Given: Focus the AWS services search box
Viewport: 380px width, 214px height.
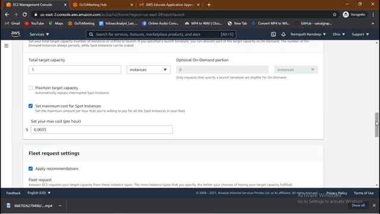Looking at the screenshot, I should (161, 34).
